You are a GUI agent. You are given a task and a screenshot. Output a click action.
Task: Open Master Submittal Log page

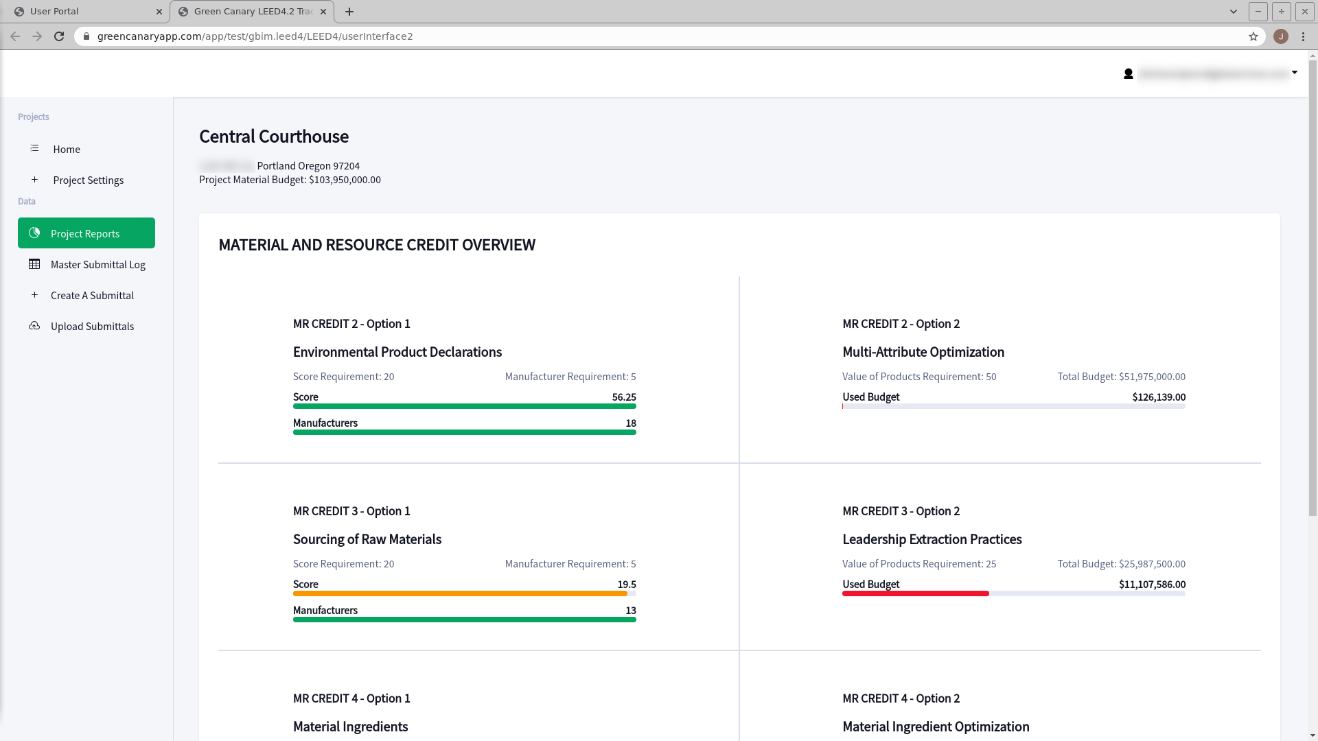click(x=97, y=264)
